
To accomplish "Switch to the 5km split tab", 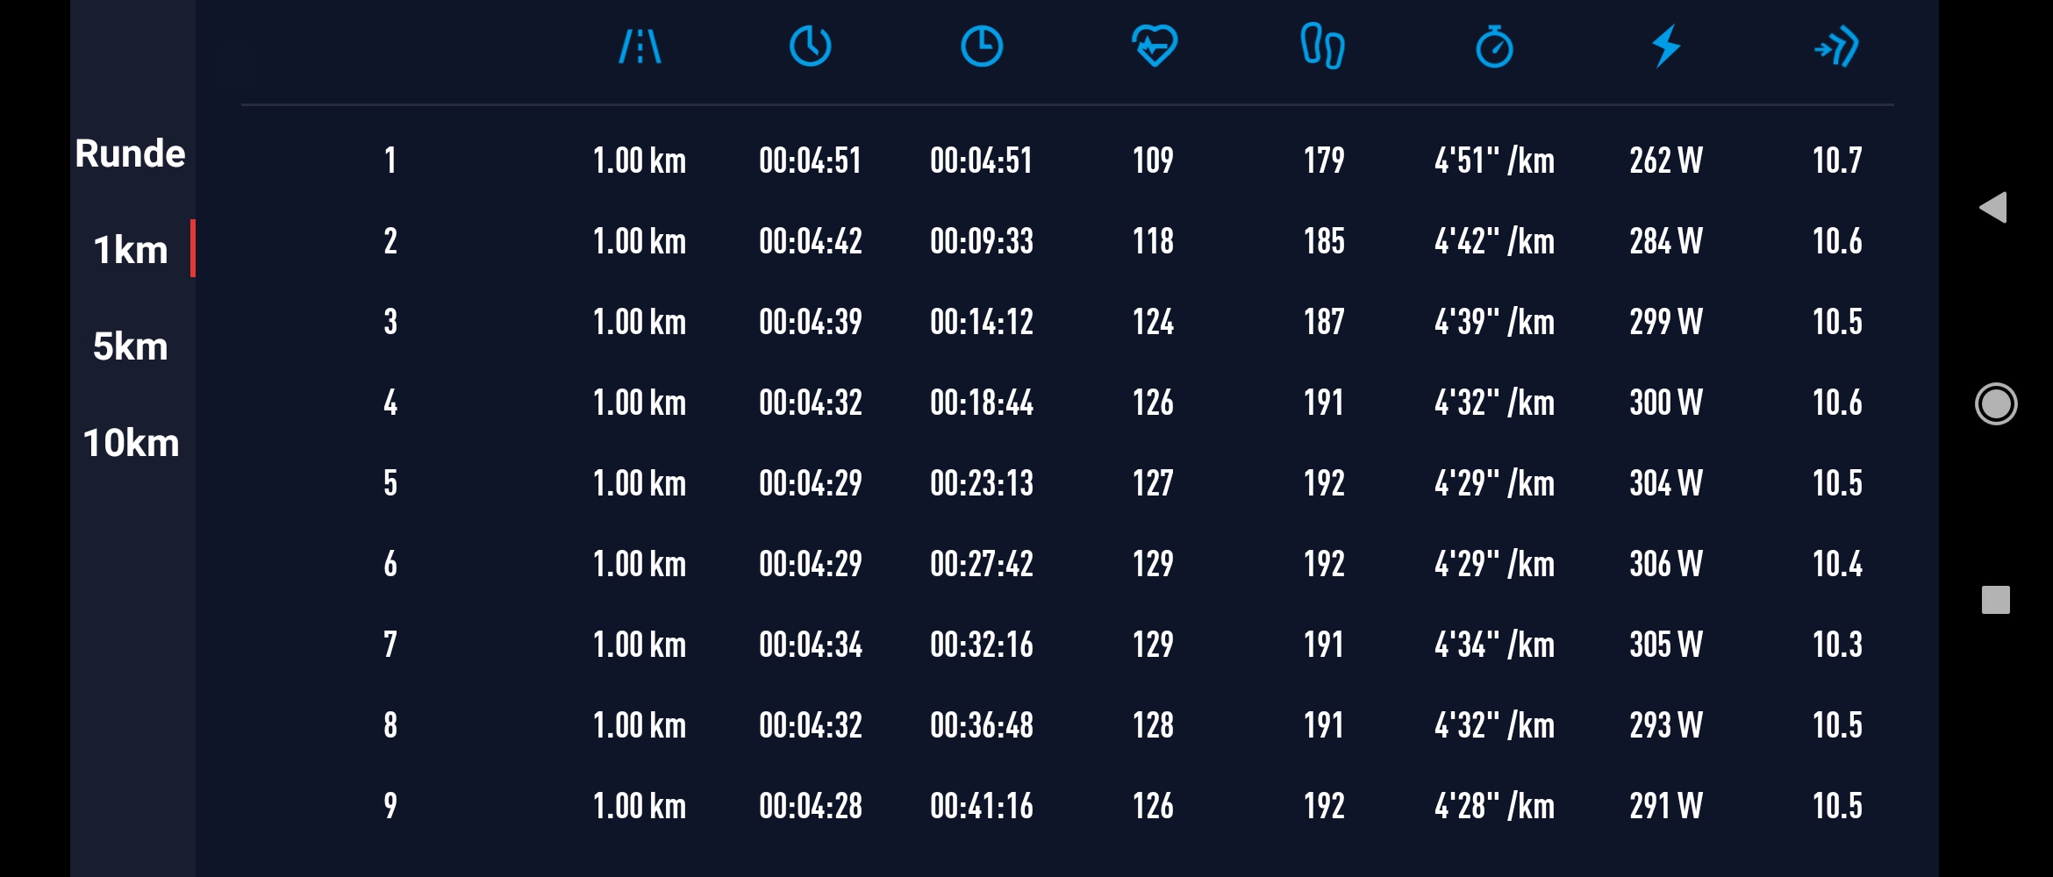I will (131, 346).
